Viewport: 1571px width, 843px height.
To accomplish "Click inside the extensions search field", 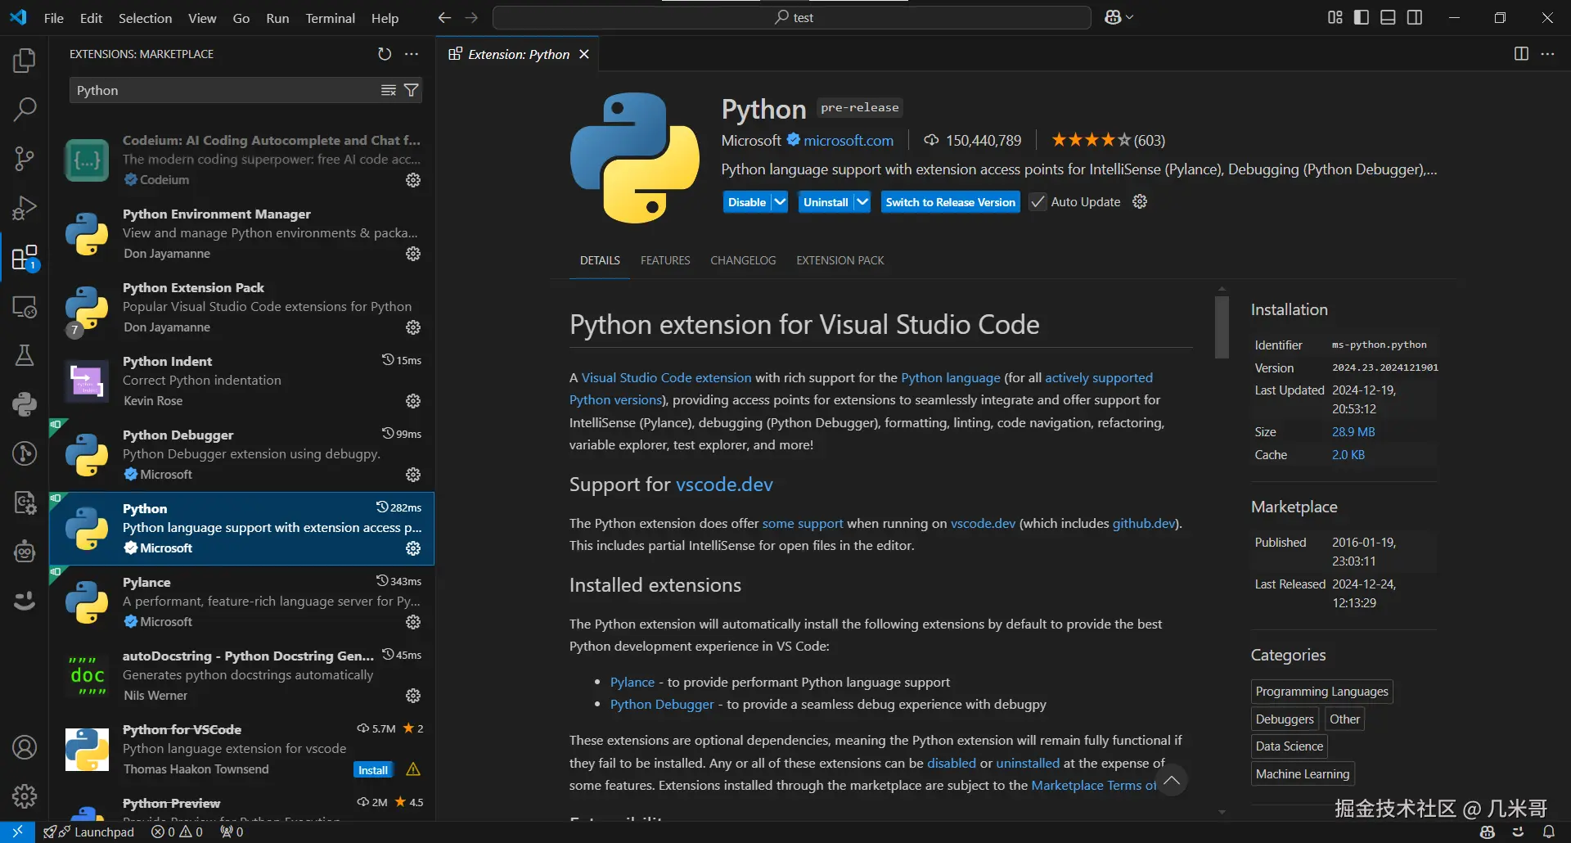I will pyautogui.click(x=221, y=90).
